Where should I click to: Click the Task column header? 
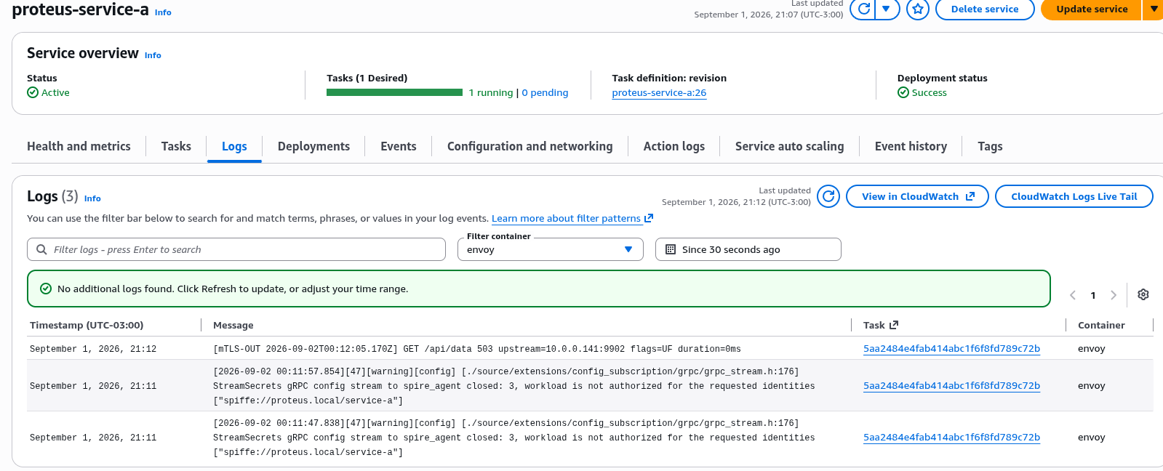[881, 326]
